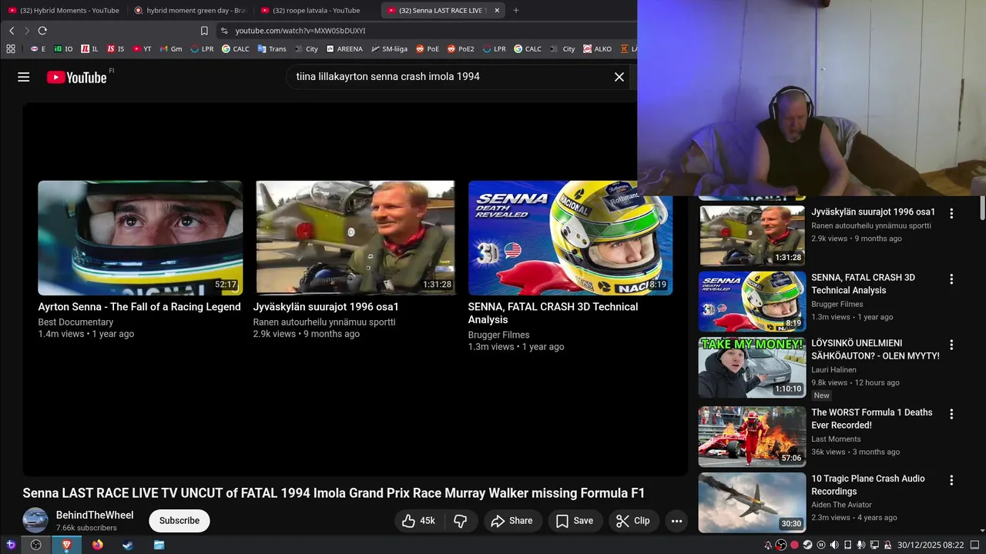Go to YouTube home via logo
This screenshot has height=554, width=986.
point(76,77)
